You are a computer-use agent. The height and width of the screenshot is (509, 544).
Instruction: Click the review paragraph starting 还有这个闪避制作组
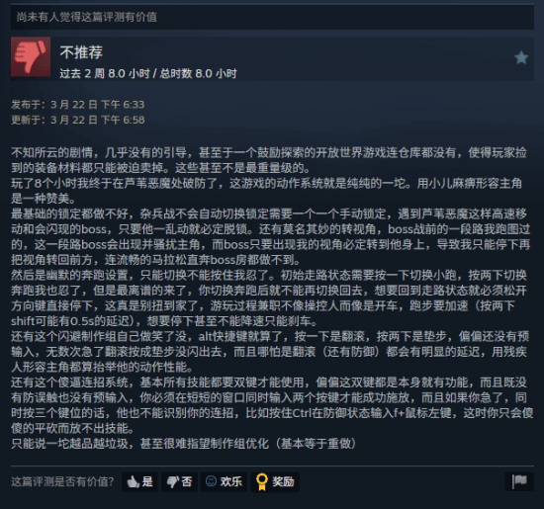pos(270,352)
